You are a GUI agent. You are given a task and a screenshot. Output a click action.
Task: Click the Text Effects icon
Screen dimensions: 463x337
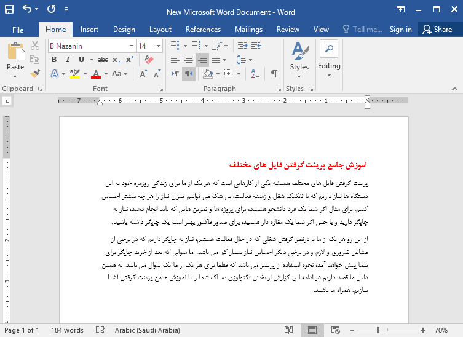point(55,74)
